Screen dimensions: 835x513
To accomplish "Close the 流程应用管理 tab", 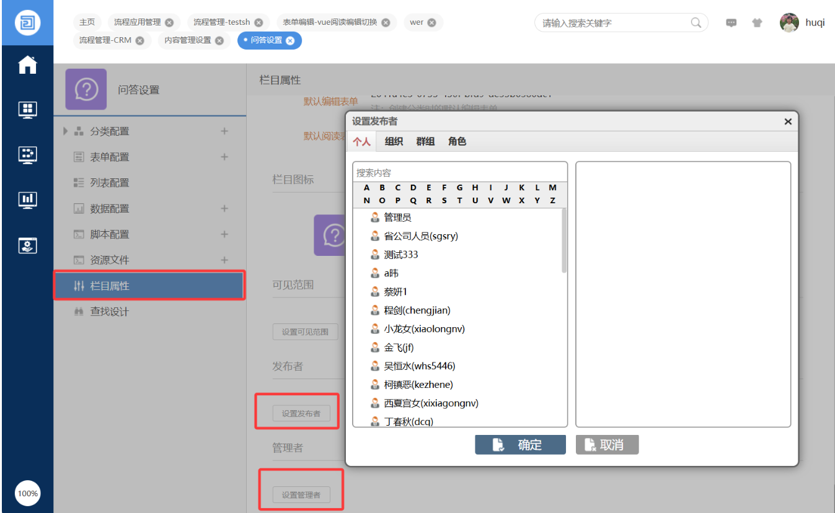I will pyautogui.click(x=169, y=22).
